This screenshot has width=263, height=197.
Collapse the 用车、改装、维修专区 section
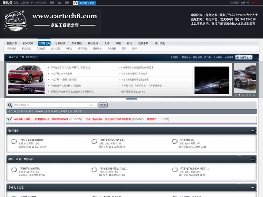[x=253, y=159]
